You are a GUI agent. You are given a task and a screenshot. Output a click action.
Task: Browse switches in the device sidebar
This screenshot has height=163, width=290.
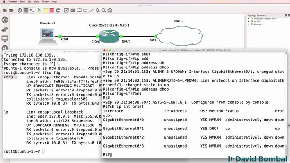[5, 29]
